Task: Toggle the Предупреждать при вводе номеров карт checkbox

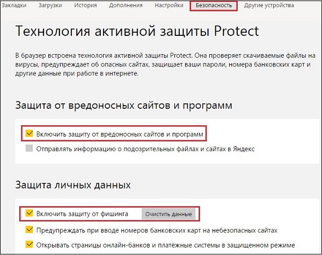Action: coord(29,230)
